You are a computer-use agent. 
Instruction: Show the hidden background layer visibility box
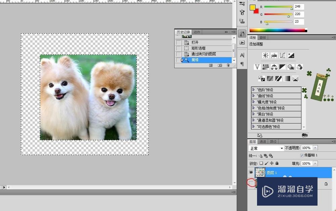[251, 183]
